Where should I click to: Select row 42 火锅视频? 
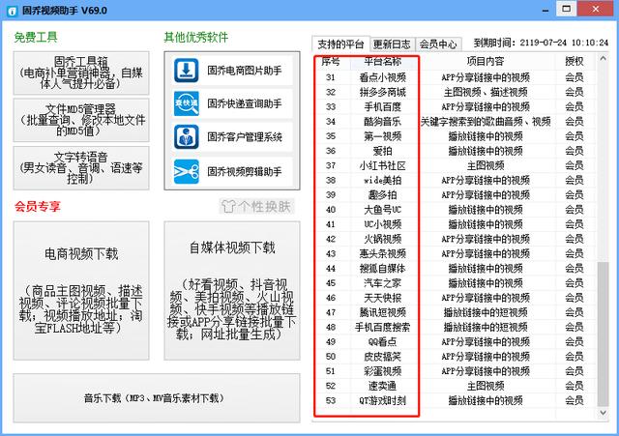456,239
